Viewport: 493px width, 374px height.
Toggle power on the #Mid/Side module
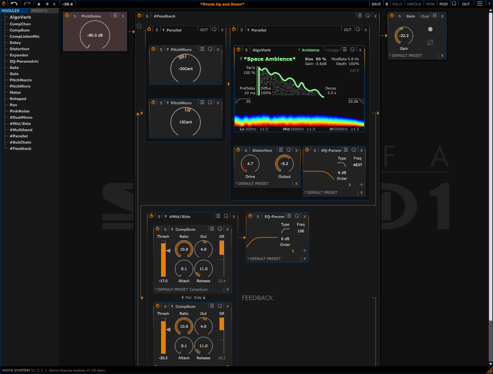pos(151,216)
